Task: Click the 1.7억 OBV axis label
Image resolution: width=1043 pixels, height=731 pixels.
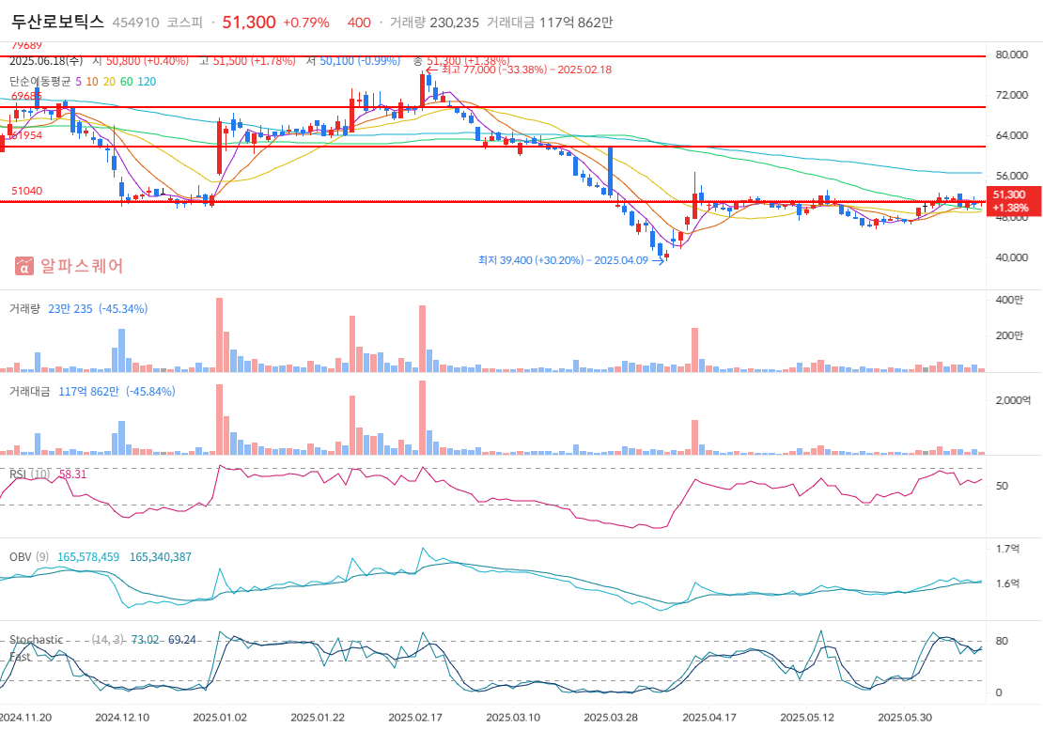Action: coord(1007,549)
